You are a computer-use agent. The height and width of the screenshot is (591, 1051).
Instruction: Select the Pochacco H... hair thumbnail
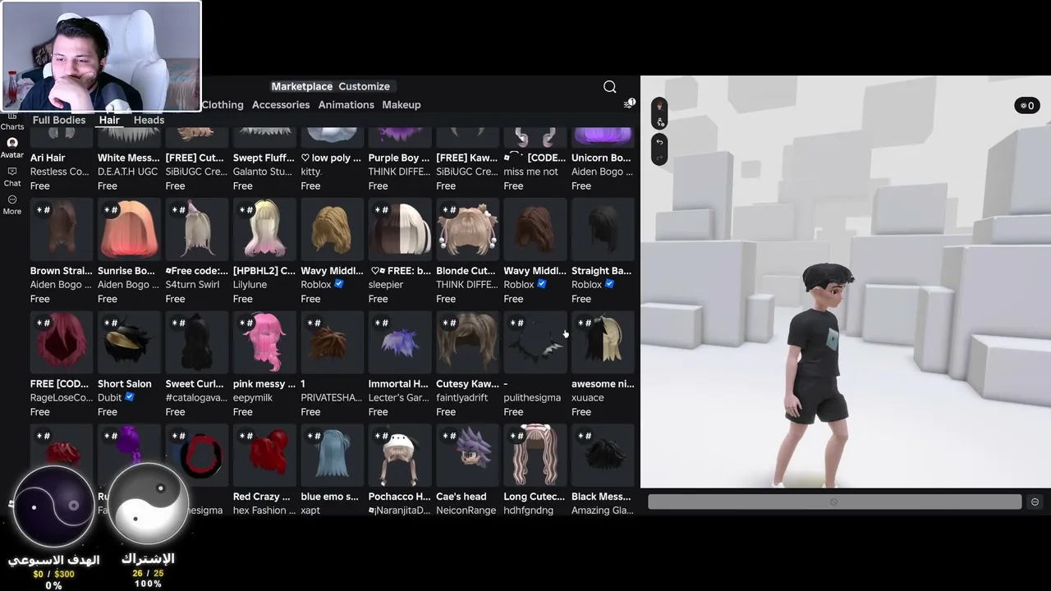point(400,456)
